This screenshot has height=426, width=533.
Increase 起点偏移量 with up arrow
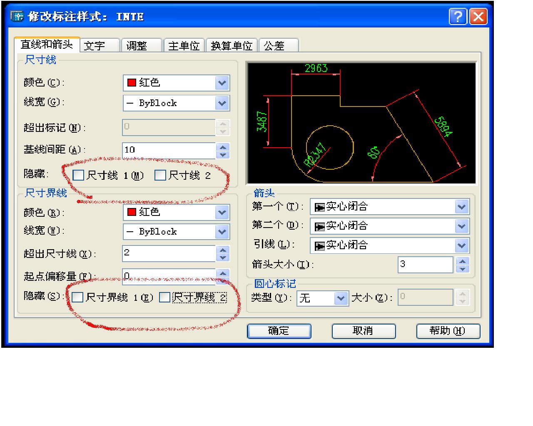point(223,273)
